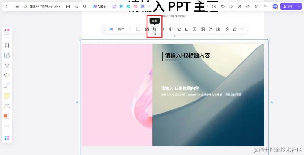
Task: Click the file title 在线PPT软件boardmix
Action: click(45, 6)
